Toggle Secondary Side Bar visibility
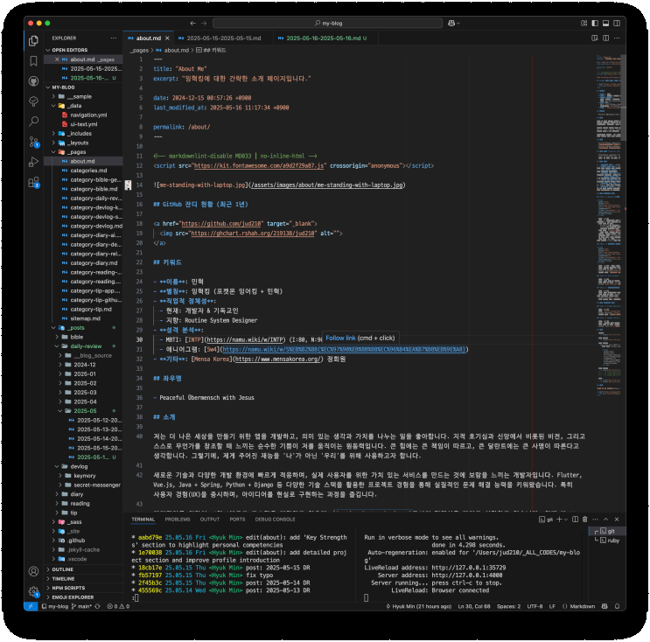Image resolution: width=650 pixels, height=642 pixels. (x=617, y=24)
